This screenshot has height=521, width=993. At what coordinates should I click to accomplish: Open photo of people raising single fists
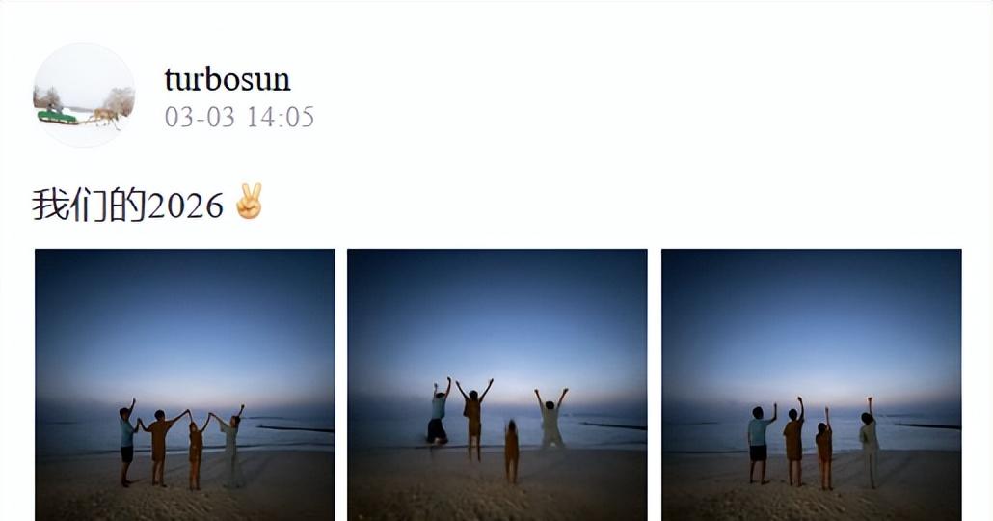(x=811, y=385)
